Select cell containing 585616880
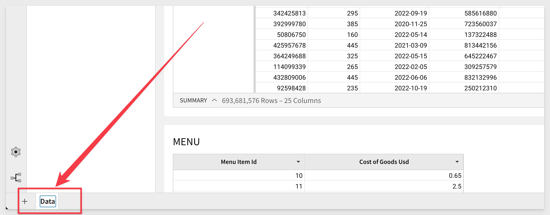 (x=480, y=13)
